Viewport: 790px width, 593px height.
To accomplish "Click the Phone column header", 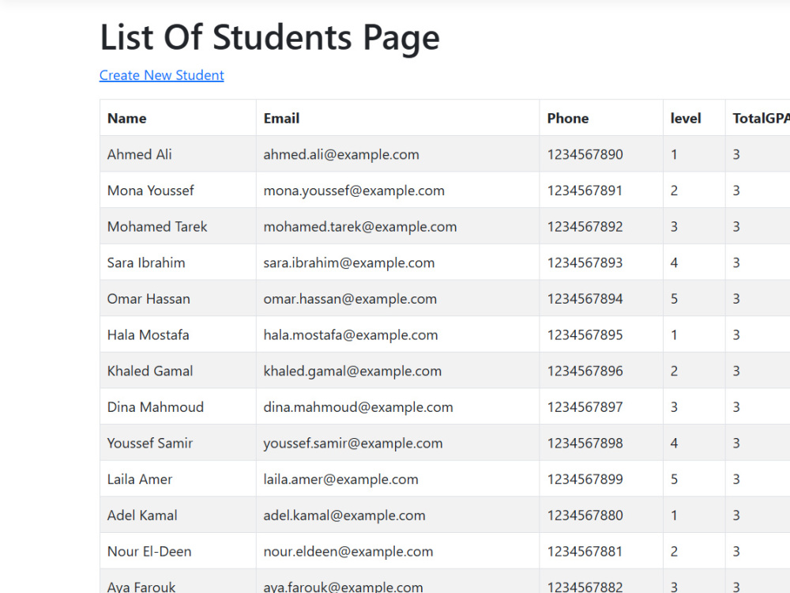I will (x=568, y=119).
